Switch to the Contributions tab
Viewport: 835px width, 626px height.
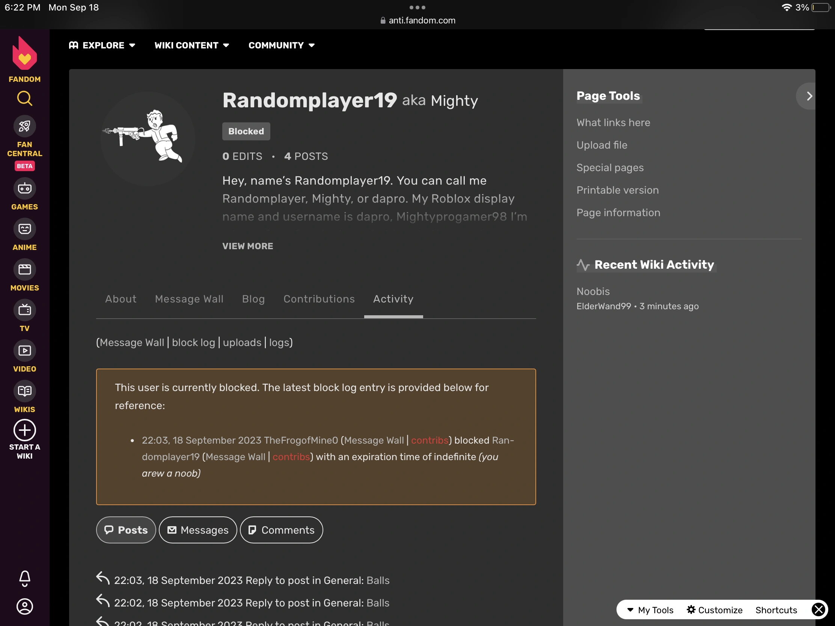pyautogui.click(x=319, y=299)
